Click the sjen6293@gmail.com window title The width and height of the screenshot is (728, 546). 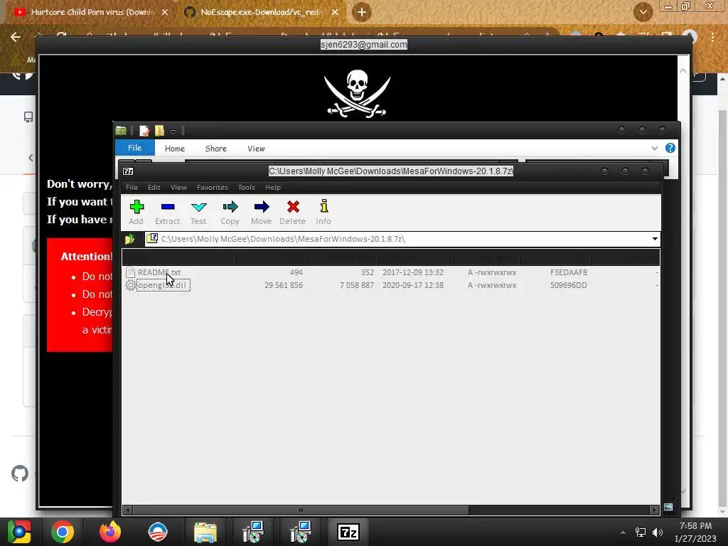(x=363, y=45)
